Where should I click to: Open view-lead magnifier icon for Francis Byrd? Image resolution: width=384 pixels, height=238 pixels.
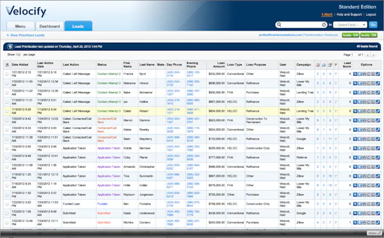point(355,74)
